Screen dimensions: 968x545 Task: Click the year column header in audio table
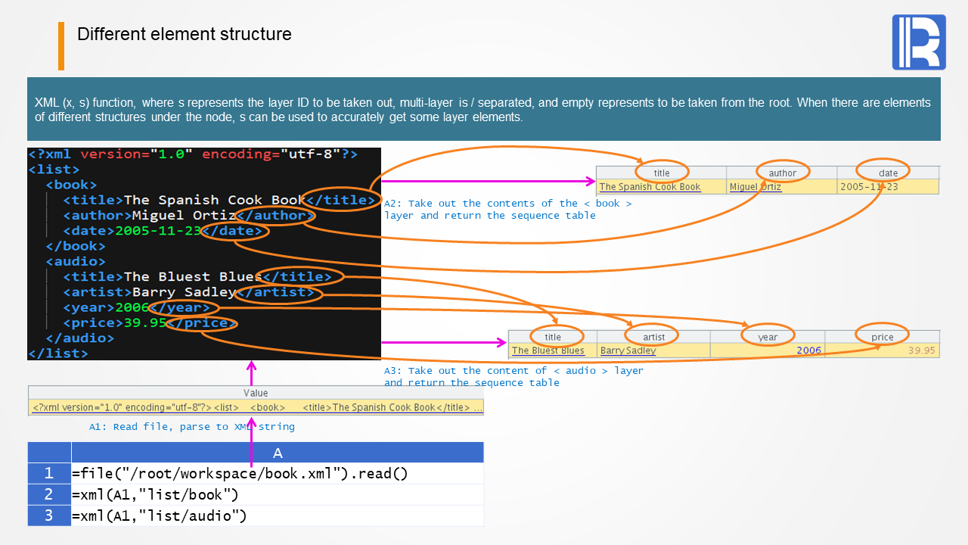(768, 337)
